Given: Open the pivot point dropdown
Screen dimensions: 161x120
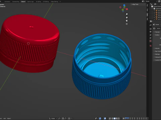Looking at the screenshot, I should pyautogui.click(x=60, y=118).
